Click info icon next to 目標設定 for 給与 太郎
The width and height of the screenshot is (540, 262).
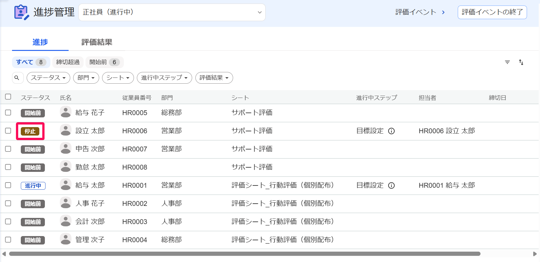coord(391,185)
